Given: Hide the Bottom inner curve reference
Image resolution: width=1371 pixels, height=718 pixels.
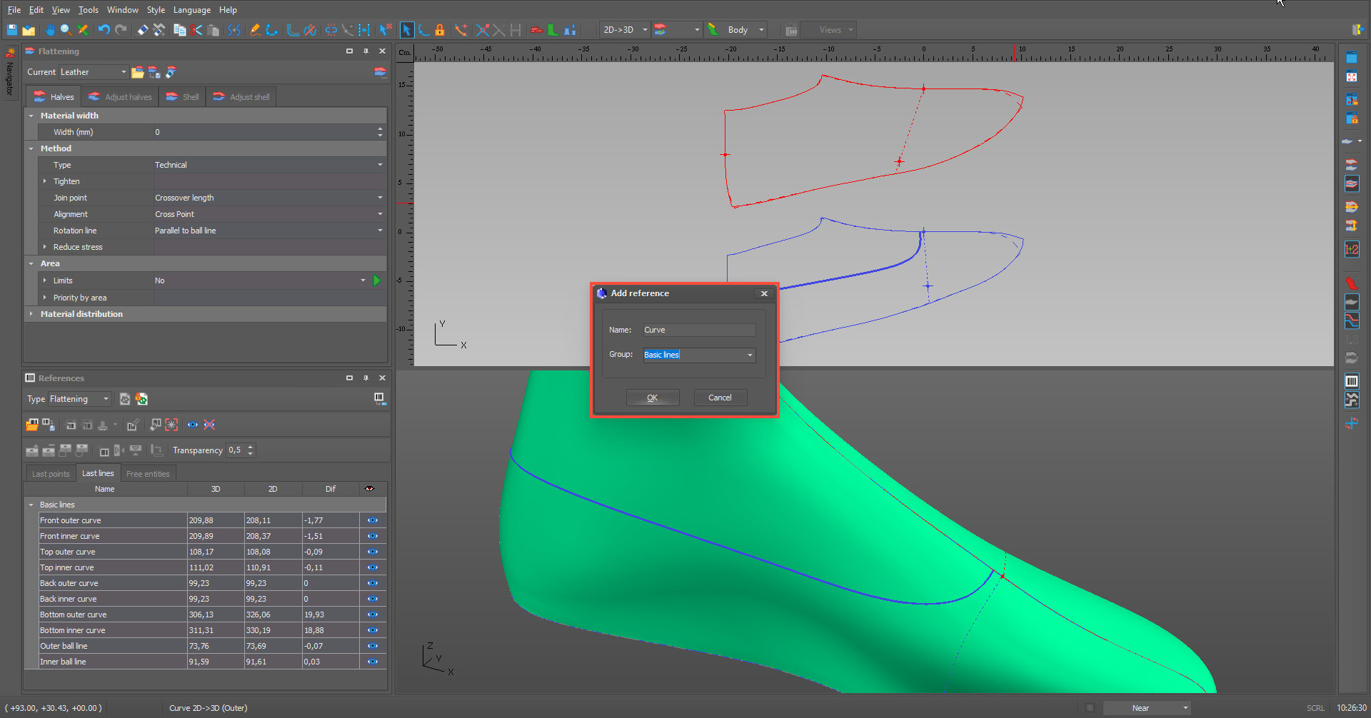Looking at the screenshot, I should click(x=373, y=630).
